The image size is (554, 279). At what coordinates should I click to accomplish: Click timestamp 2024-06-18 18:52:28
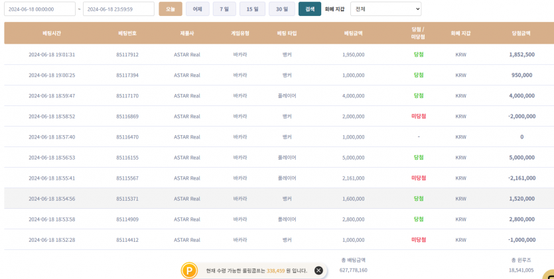point(52,240)
